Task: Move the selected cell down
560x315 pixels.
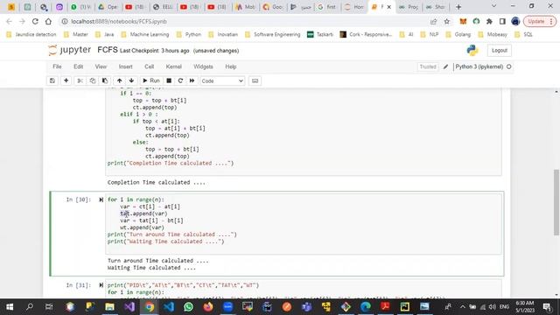Action: coord(131,80)
